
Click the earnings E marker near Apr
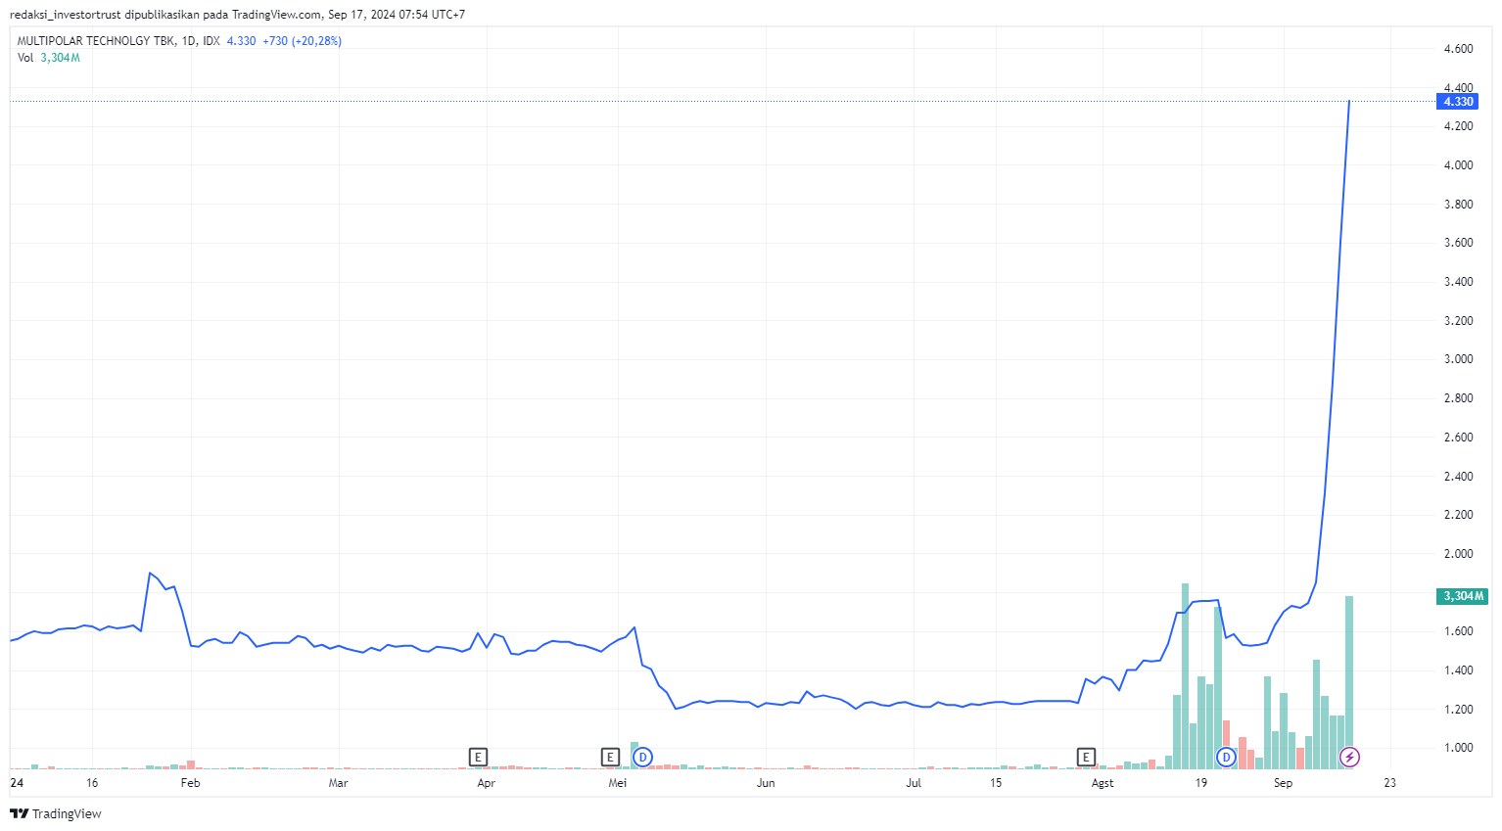478,757
